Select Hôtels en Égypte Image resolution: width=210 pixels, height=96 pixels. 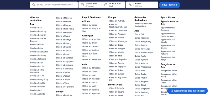point(116,92)
